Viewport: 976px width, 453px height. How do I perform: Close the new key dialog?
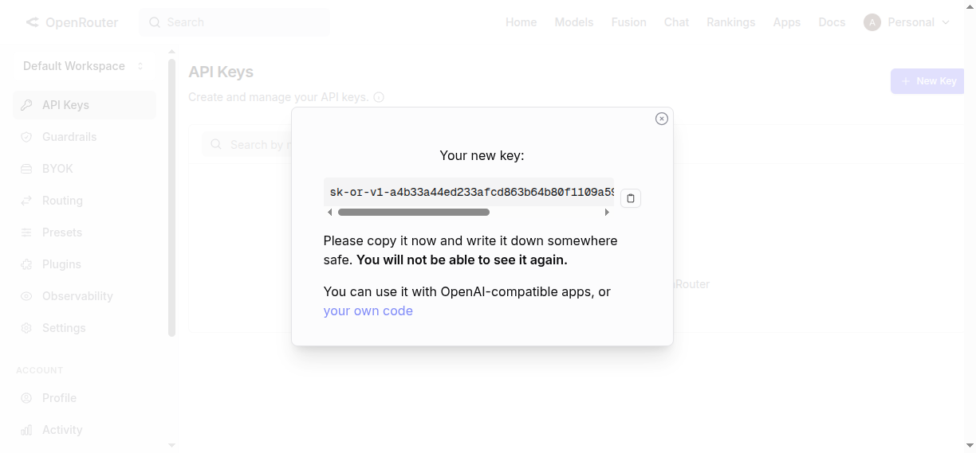coord(662,119)
